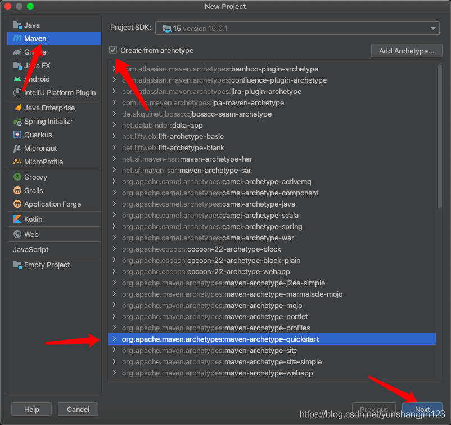The width and height of the screenshot is (451, 425).
Task: Click the Android robot icon
Action: (x=17, y=79)
